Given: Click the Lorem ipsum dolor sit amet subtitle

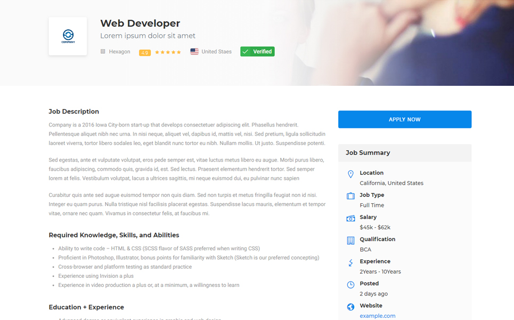Looking at the screenshot, I should click(x=148, y=36).
